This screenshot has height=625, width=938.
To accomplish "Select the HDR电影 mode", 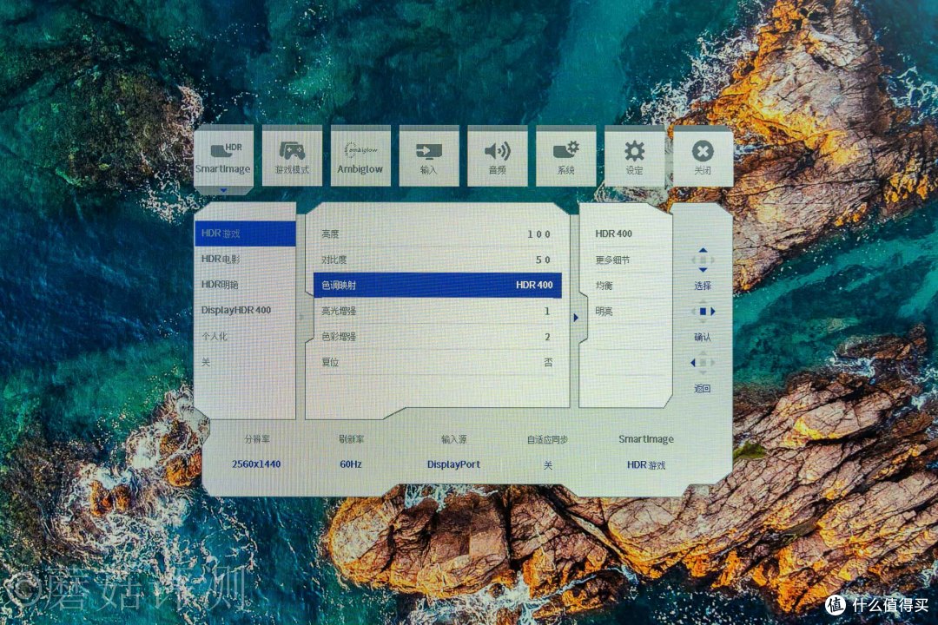I will click(245, 259).
